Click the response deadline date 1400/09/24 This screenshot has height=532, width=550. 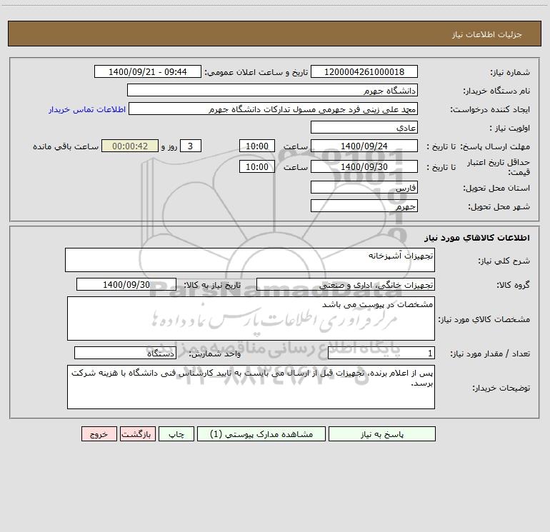(364, 146)
